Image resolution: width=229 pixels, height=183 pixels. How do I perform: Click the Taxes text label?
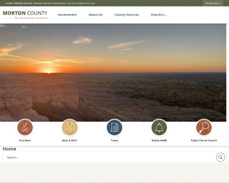[114, 140]
